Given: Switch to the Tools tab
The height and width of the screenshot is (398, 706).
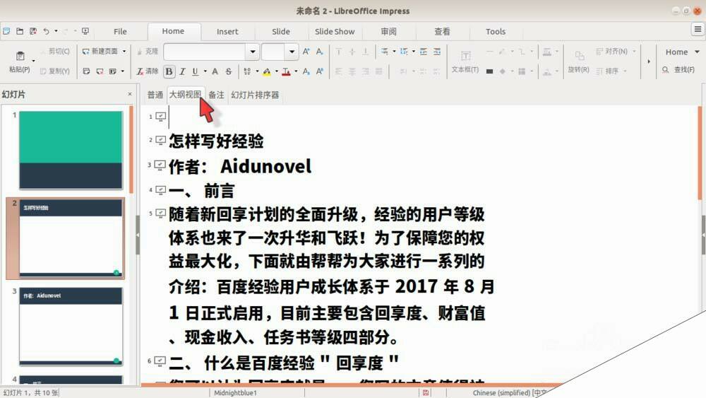Looking at the screenshot, I should tap(496, 32).
